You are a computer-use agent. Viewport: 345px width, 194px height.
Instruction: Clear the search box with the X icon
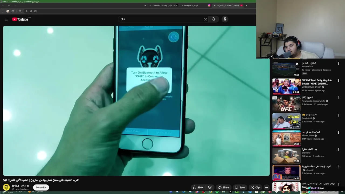[205, 19]
